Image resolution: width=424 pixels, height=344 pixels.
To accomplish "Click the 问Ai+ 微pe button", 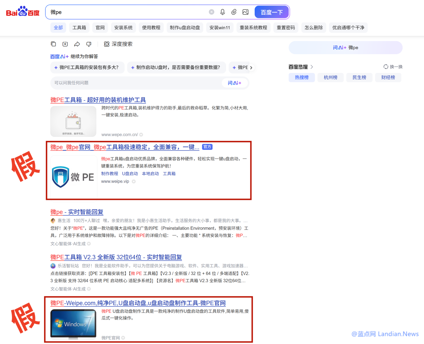I will (345, 48).
